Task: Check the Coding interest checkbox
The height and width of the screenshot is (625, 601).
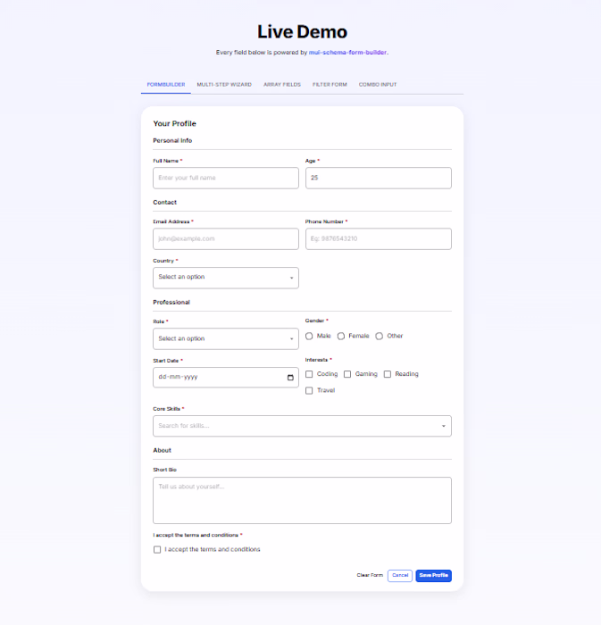Action: [309, 374]
